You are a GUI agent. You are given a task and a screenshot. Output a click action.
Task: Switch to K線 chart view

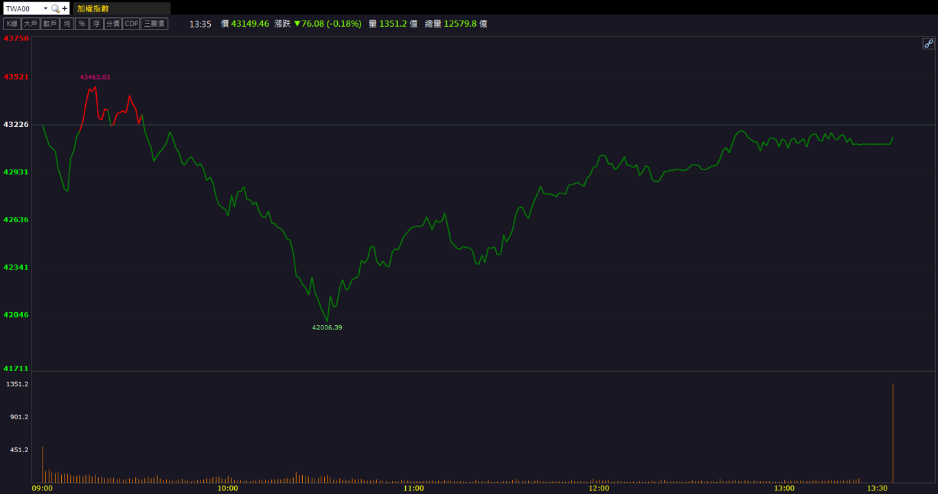coord(12,23)
